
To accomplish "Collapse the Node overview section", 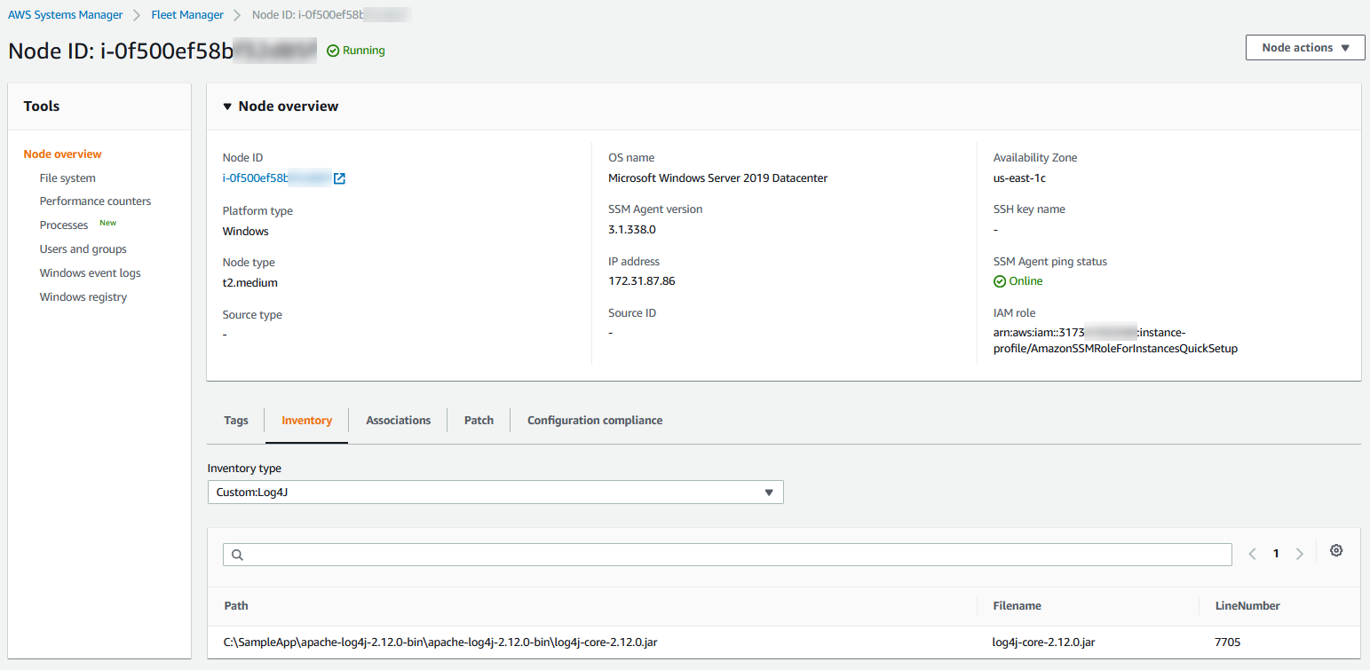I will pos(227,106).
